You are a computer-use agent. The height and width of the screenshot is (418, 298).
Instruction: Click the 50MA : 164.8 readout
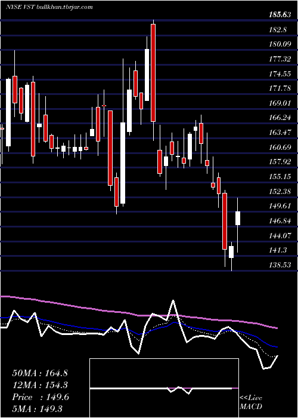[40, 373]
